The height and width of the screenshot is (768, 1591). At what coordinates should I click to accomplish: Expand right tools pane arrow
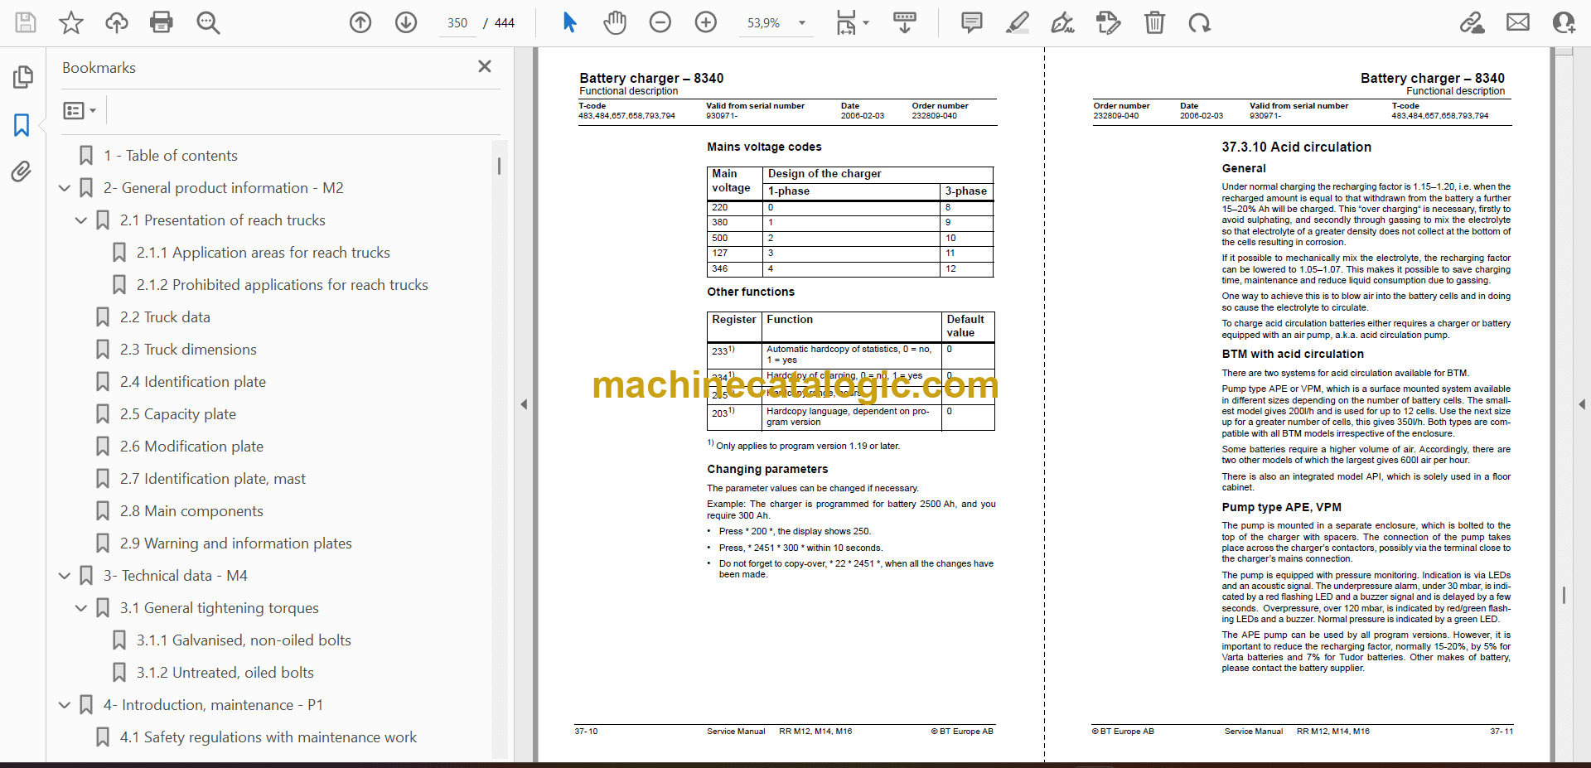pos(1582,404)
